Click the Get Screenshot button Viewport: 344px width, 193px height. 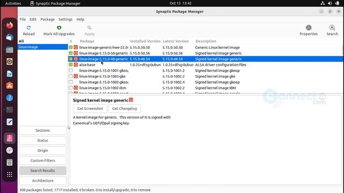coord(90,108)
